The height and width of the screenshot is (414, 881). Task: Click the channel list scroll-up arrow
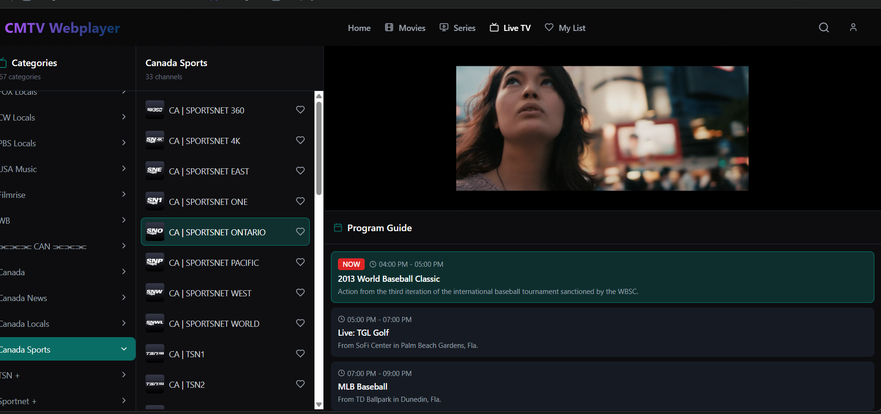pyautogui.click(x=319, y=96)
